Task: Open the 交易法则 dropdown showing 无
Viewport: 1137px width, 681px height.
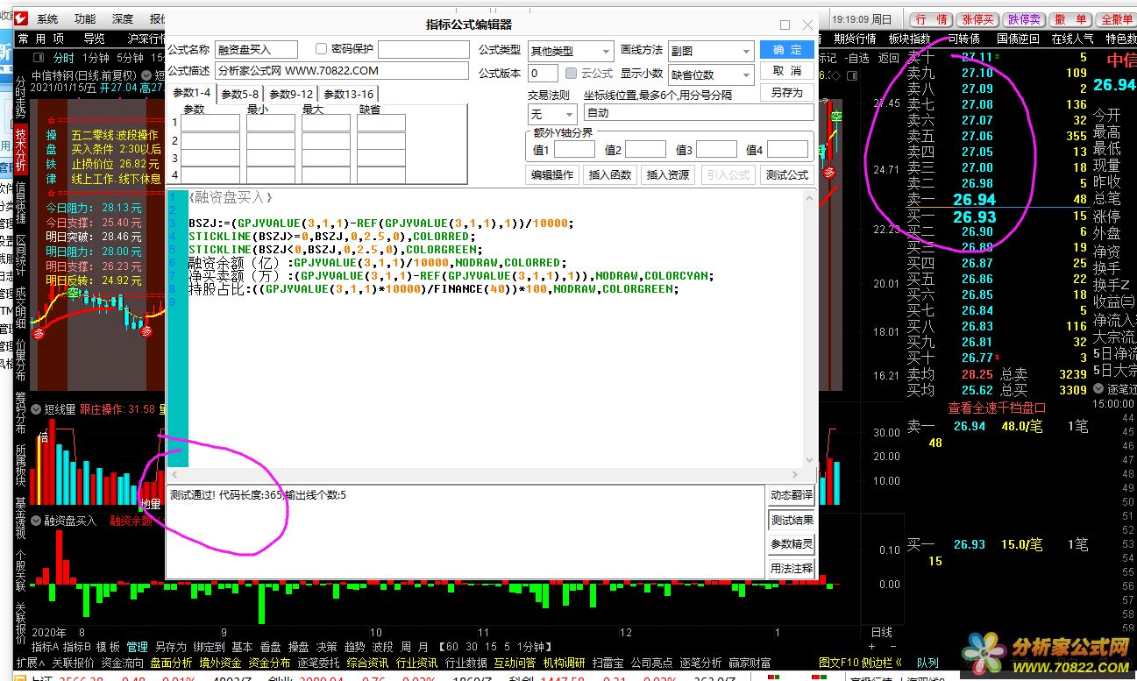Action: click(551, 114)
